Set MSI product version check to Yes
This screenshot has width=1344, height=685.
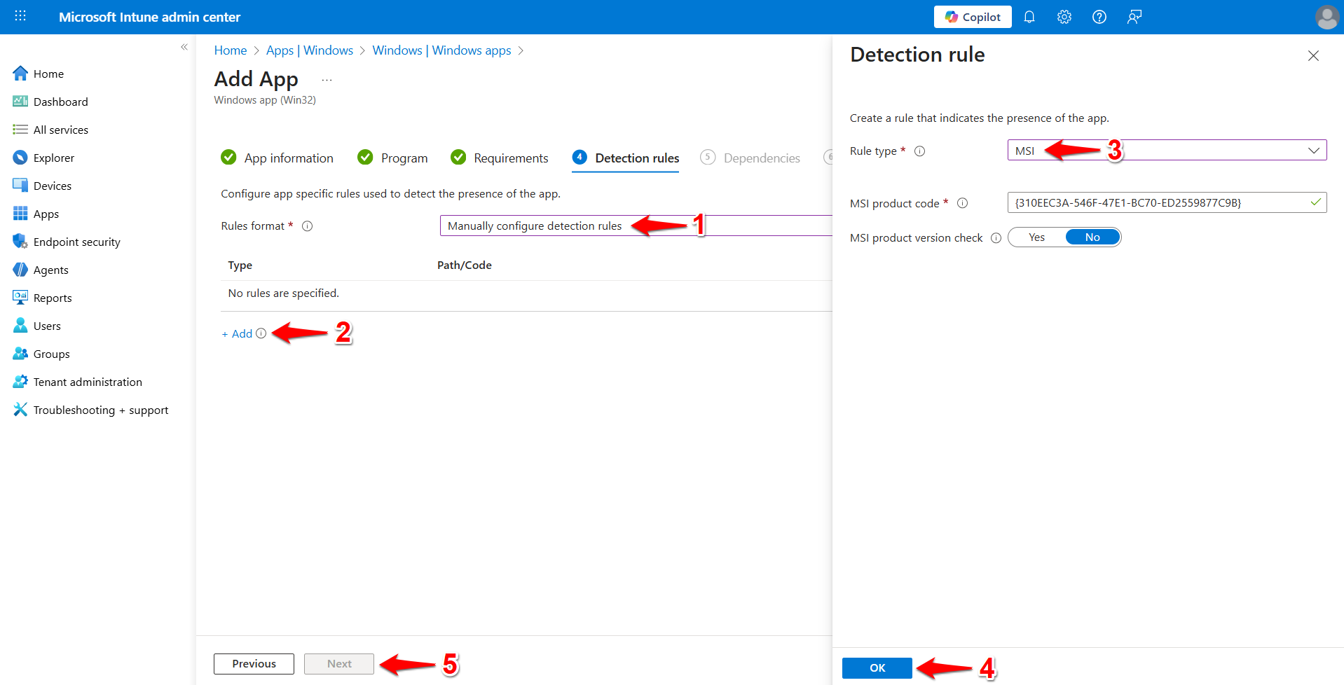[x=1037, y=237]
